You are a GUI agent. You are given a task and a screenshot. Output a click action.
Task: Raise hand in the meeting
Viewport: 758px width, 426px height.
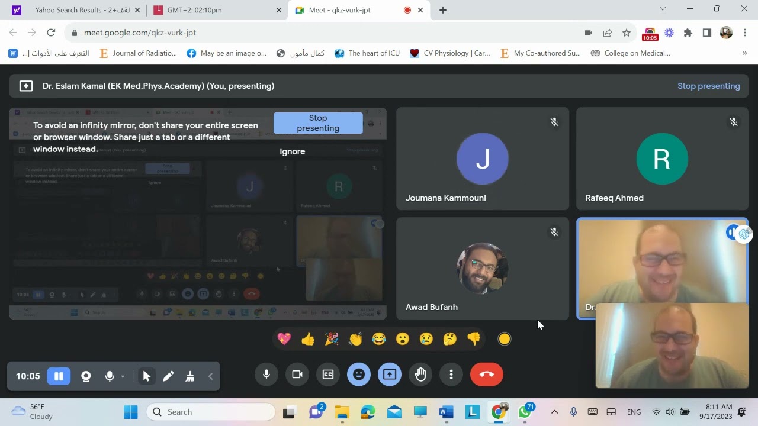(x=420, y=375)
